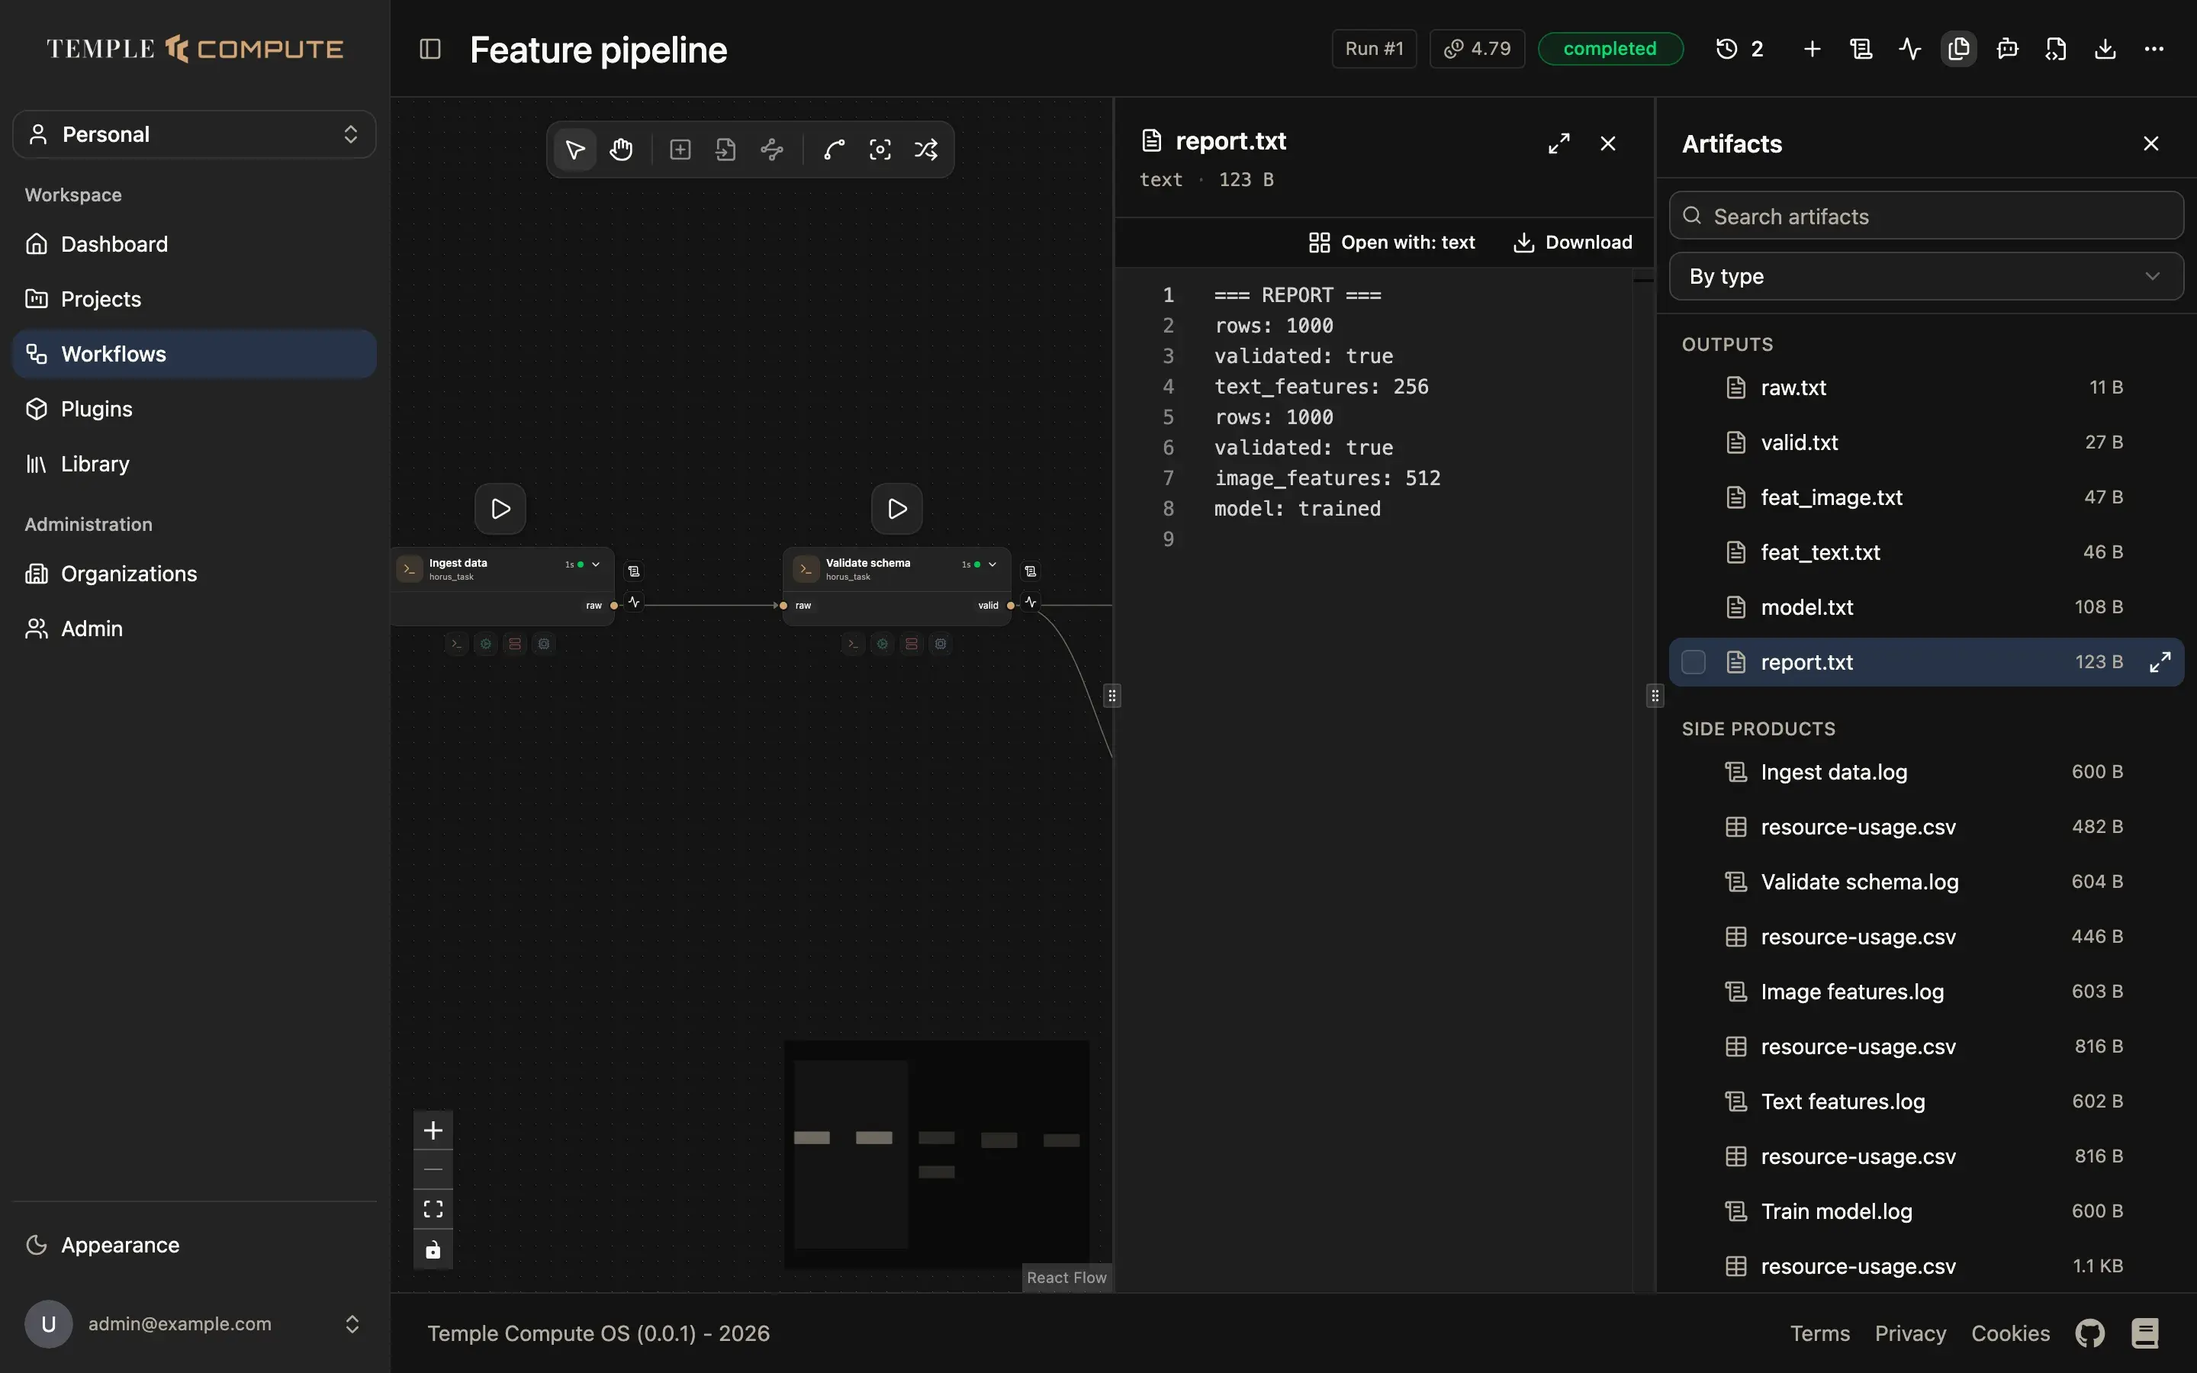Screen dimensions: 2197x1373
Task: Click the plus icon in header
Action: coord(1812,49)
